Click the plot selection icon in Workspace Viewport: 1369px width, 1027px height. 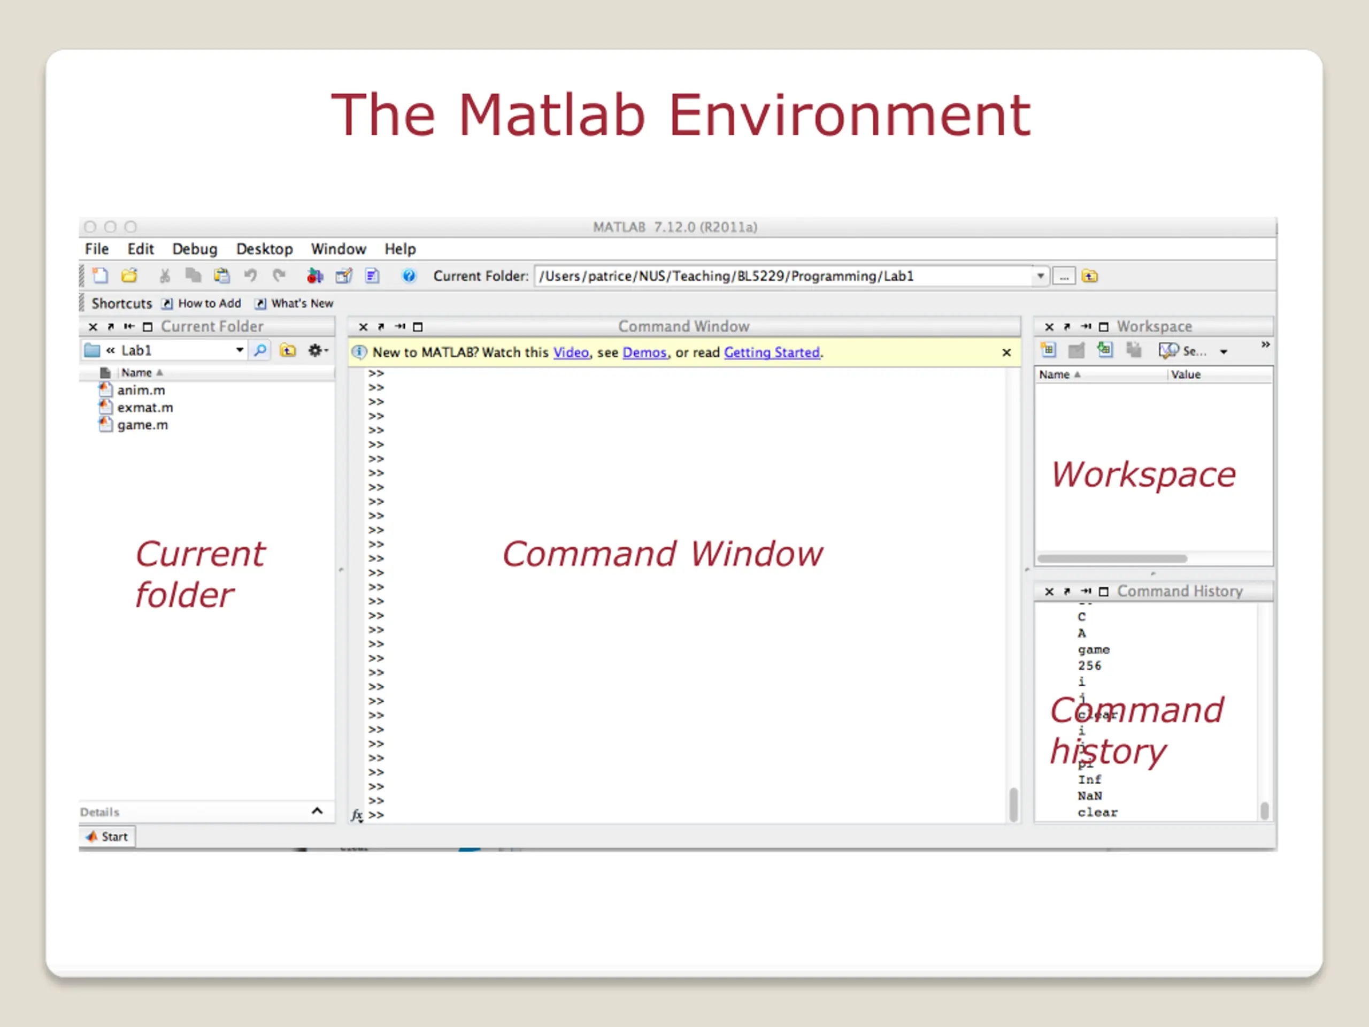click(1168, 351)
